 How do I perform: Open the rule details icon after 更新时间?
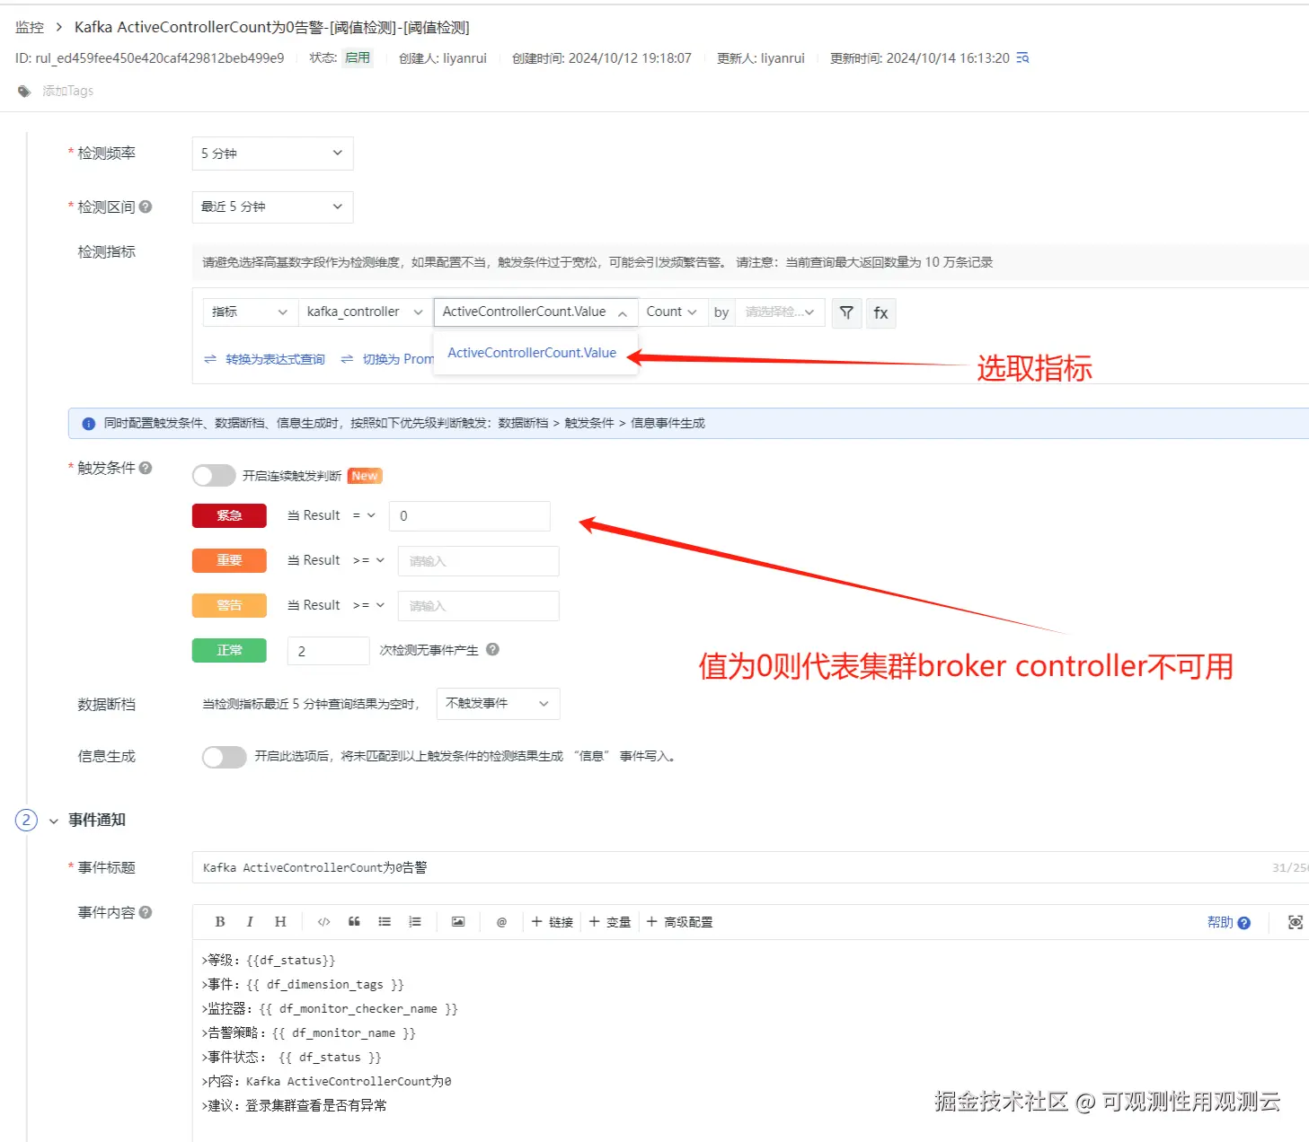(1022, 58)
